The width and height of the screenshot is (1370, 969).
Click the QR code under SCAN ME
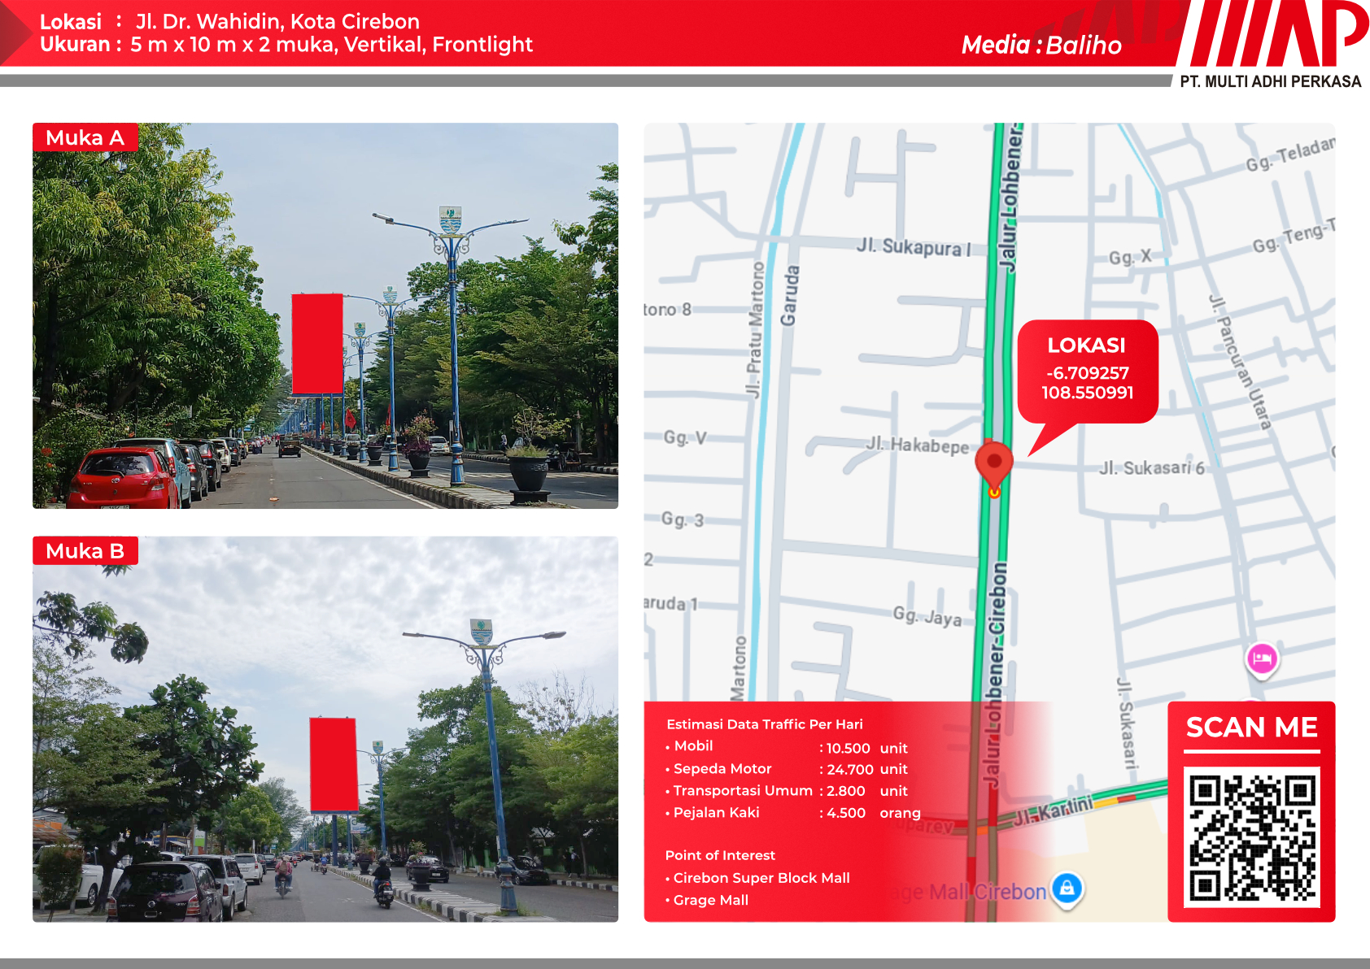pyautogui.click(x=1252, y=838)
